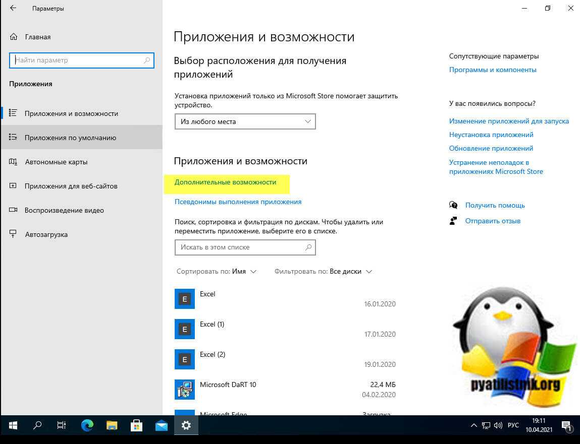The image size is (580, 444).
Task: Select 'Приложения по умолчанию' in the sidebar
Action: [70, 138]
